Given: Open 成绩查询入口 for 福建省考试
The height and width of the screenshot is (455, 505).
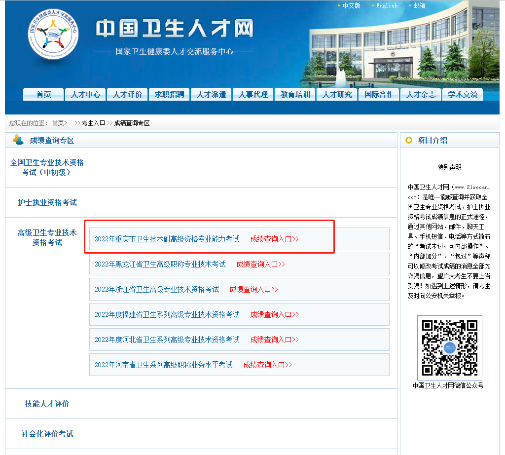Looking at the screenshot, I should point(274,314).
